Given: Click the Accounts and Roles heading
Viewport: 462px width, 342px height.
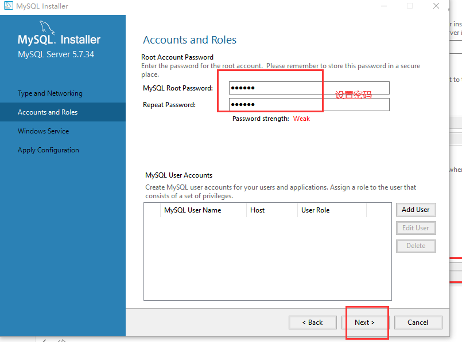Looking at the screenshot, I should pos(190,40).
